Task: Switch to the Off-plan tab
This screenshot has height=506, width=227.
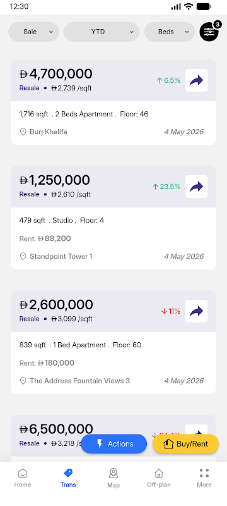Action: pos(159,478)
